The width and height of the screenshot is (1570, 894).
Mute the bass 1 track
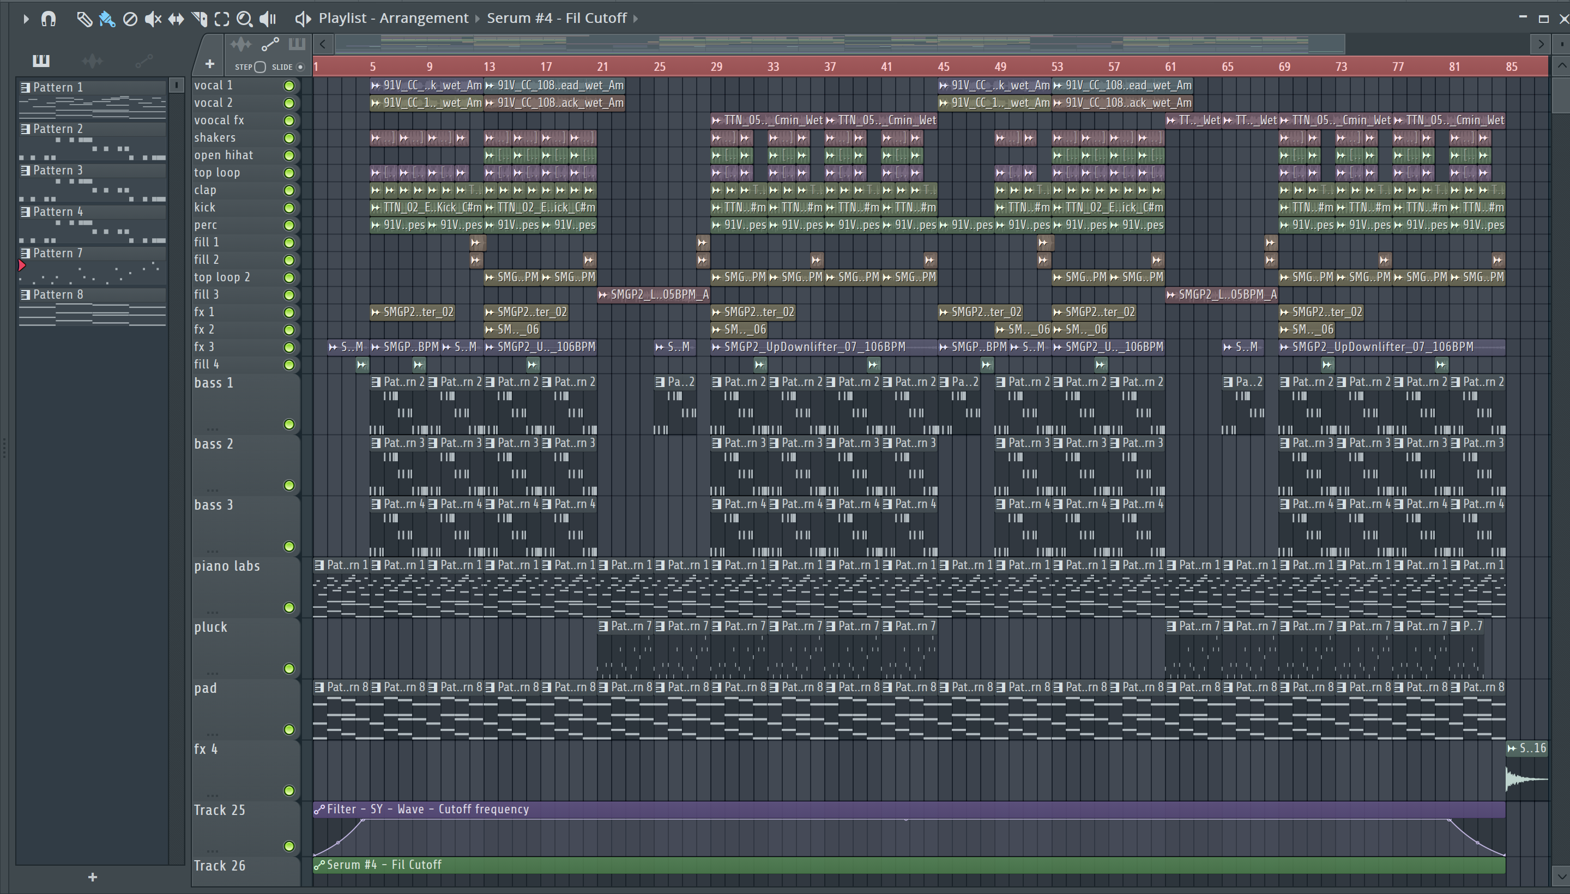coord(288,424)
